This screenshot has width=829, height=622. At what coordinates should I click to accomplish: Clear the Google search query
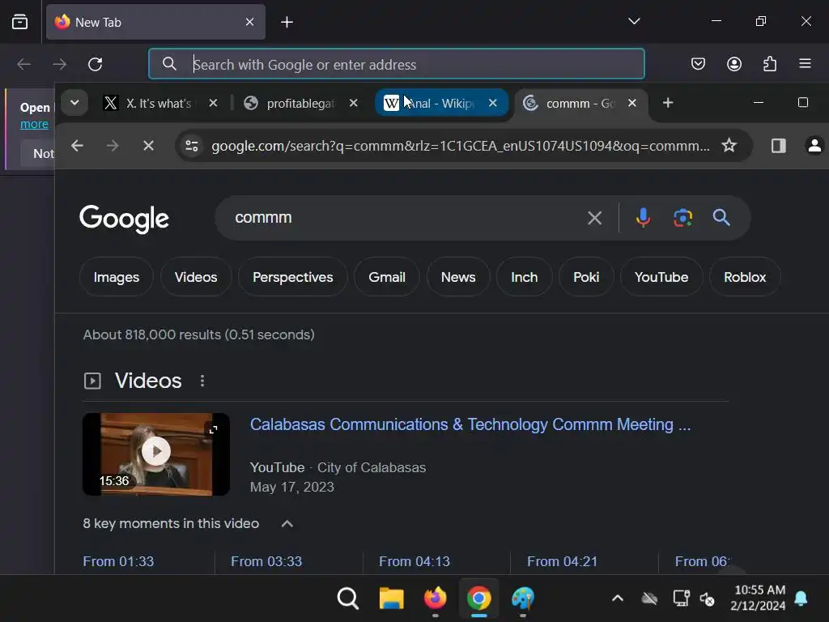click(594, 217)
